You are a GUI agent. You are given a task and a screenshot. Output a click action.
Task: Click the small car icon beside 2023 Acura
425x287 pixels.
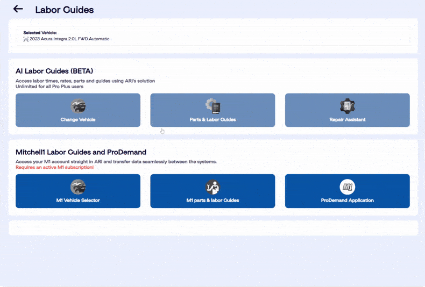[x=26, y=39]
